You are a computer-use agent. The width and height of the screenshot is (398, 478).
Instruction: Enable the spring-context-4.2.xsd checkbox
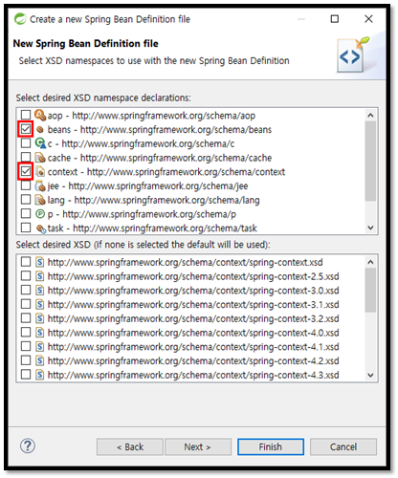tap(26, 360)
